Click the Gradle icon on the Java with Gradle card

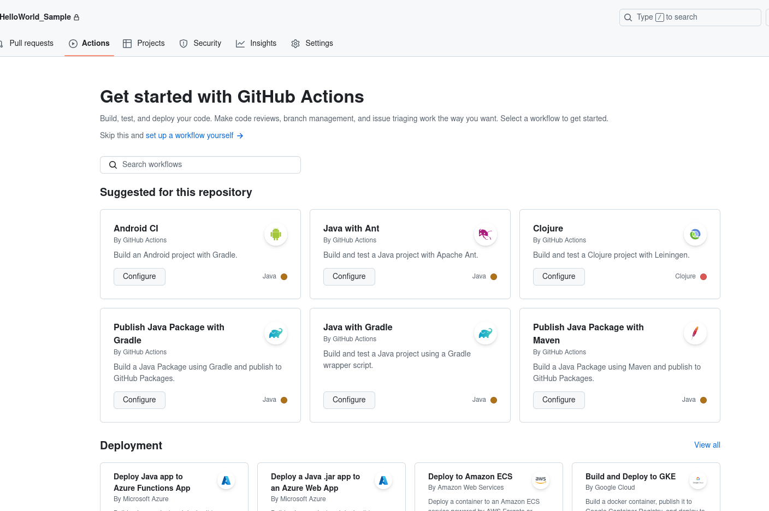point(485,333)
